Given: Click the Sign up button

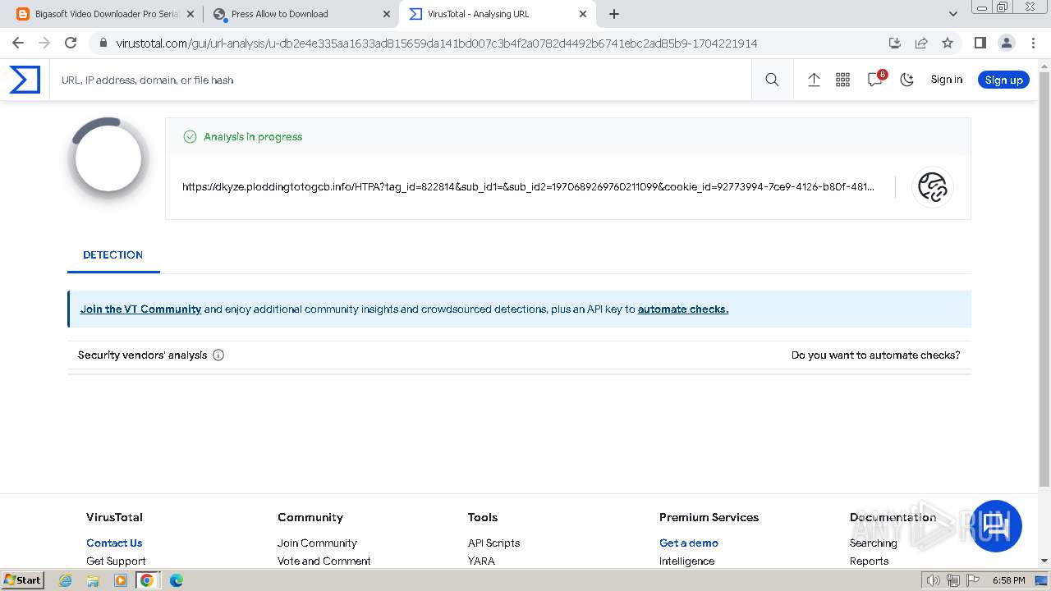Looking at the screenshot, I should click(1003, 80).
